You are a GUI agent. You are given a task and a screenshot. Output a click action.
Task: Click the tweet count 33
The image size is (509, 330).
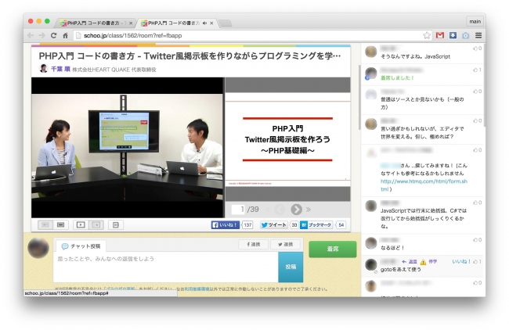tap(294, 225)
